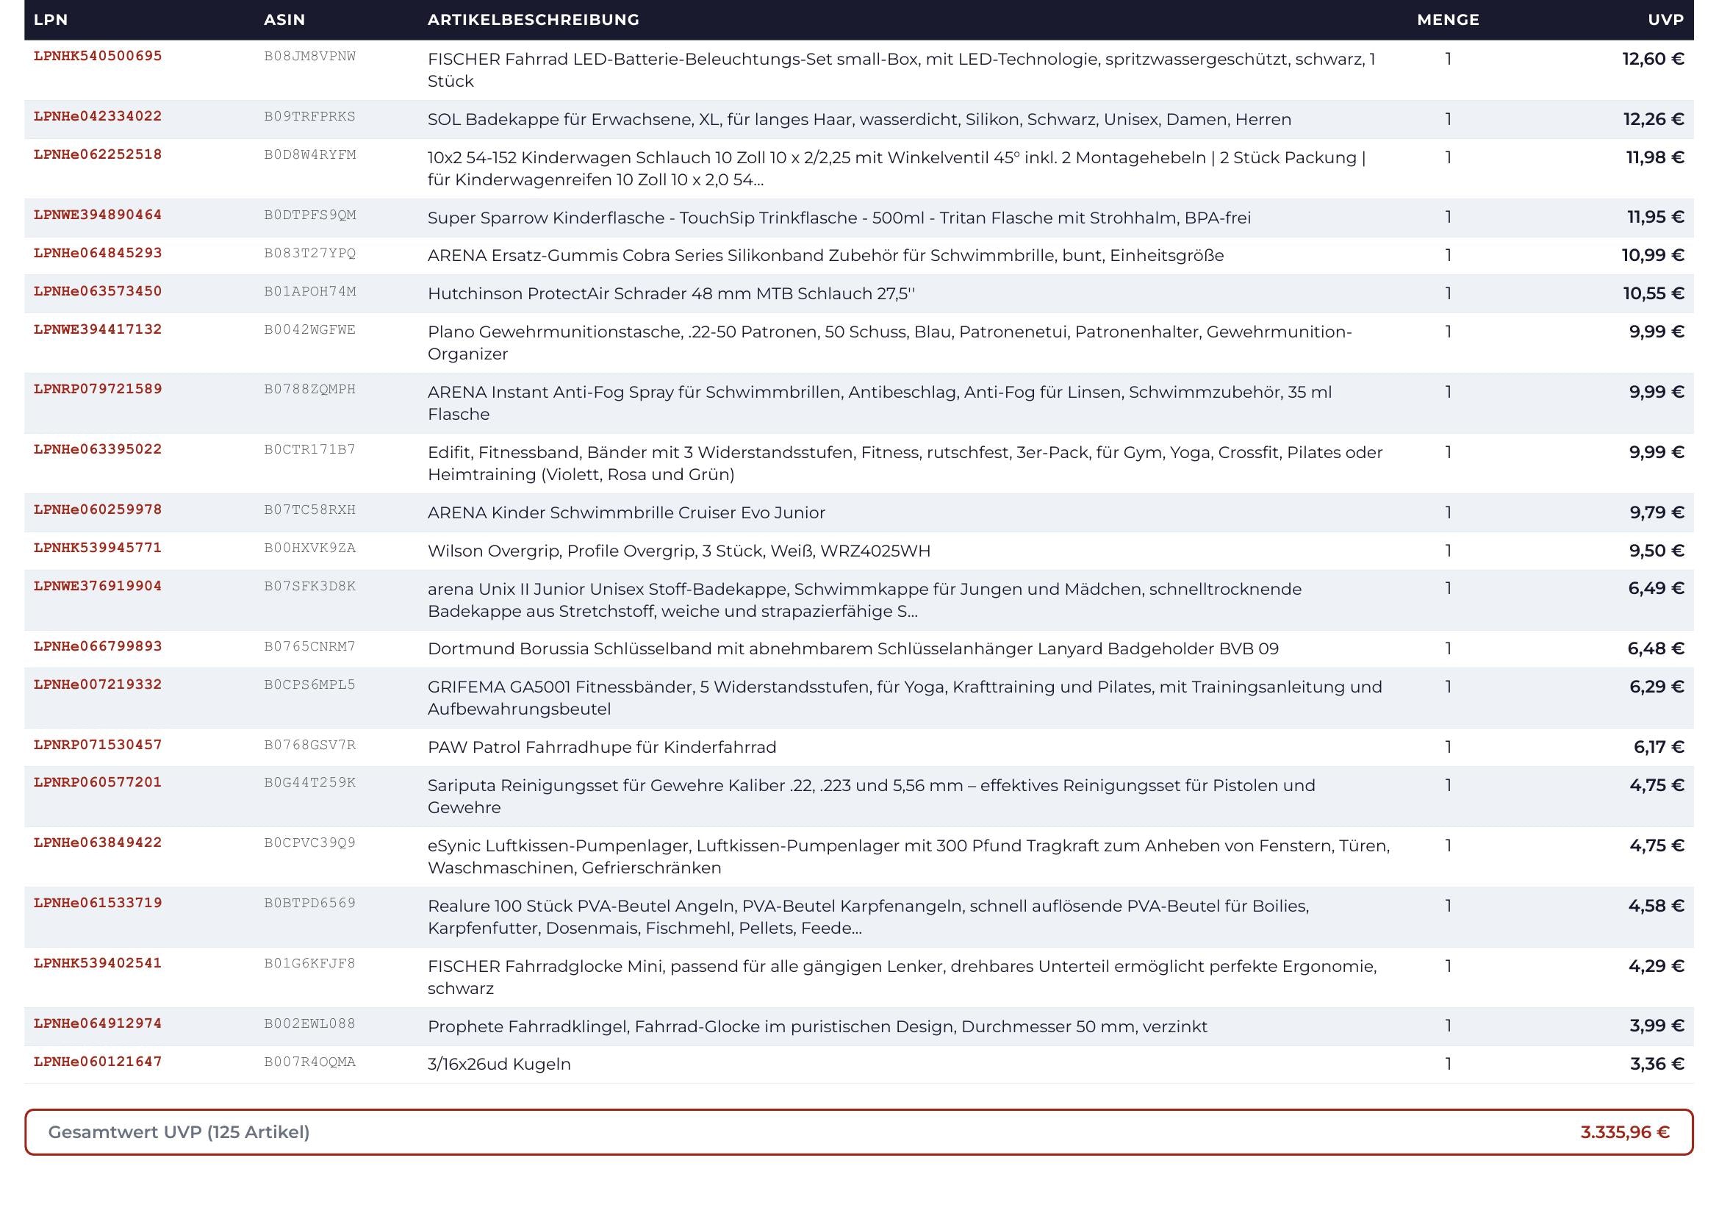This screenshot has width=1719, height=1216.
Task: Select LPN code LPNHe042334022
Action: pyautogui.click(x=97, y=116)
